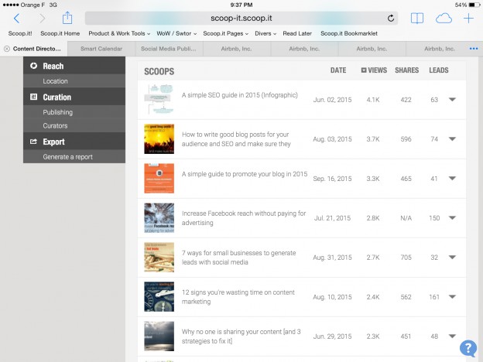The height and width of the screenshot is (362, 483).
Task: Open sharing your content thumbnail
Action: [x=159, y=336]
